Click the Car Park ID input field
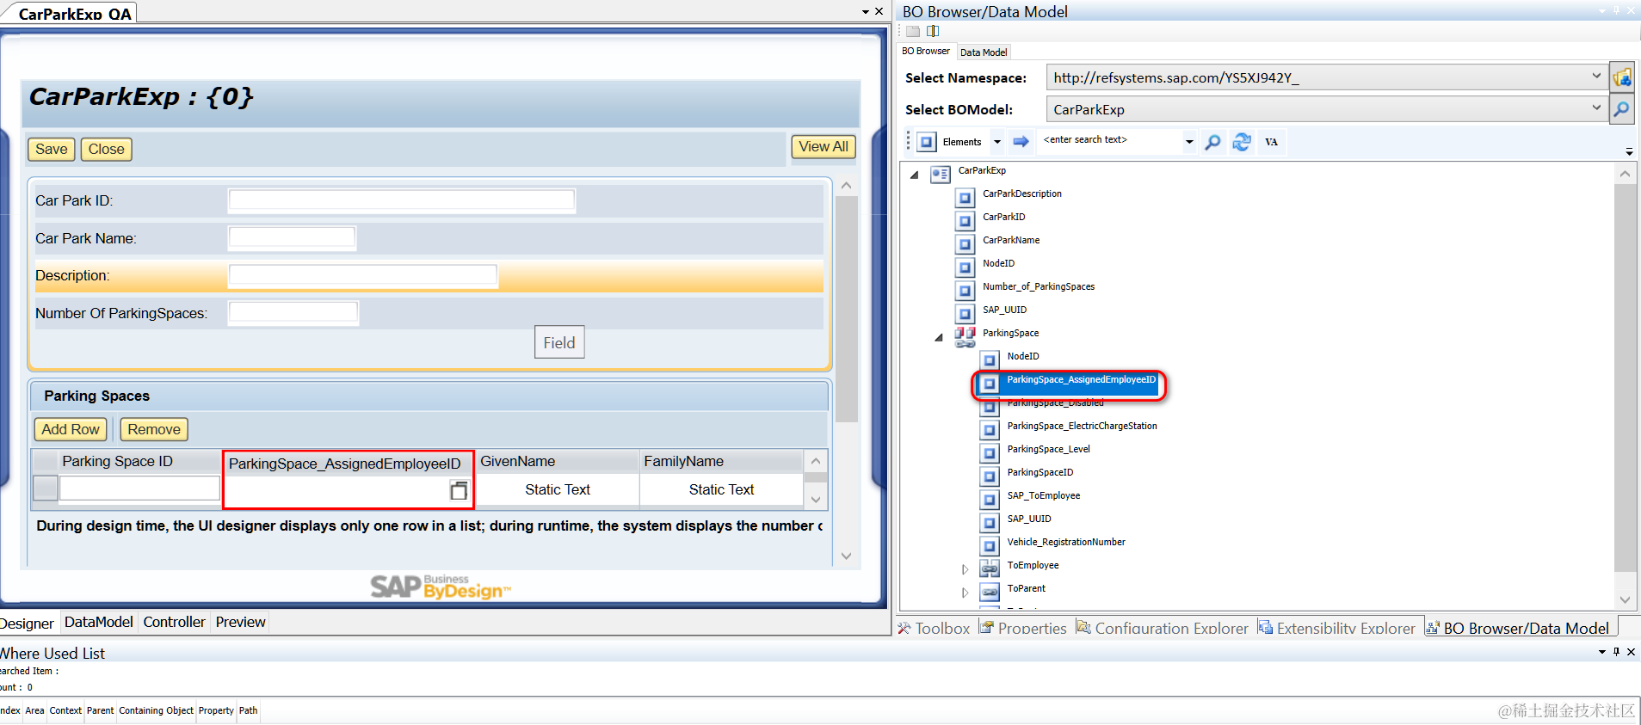 [401, 200]
